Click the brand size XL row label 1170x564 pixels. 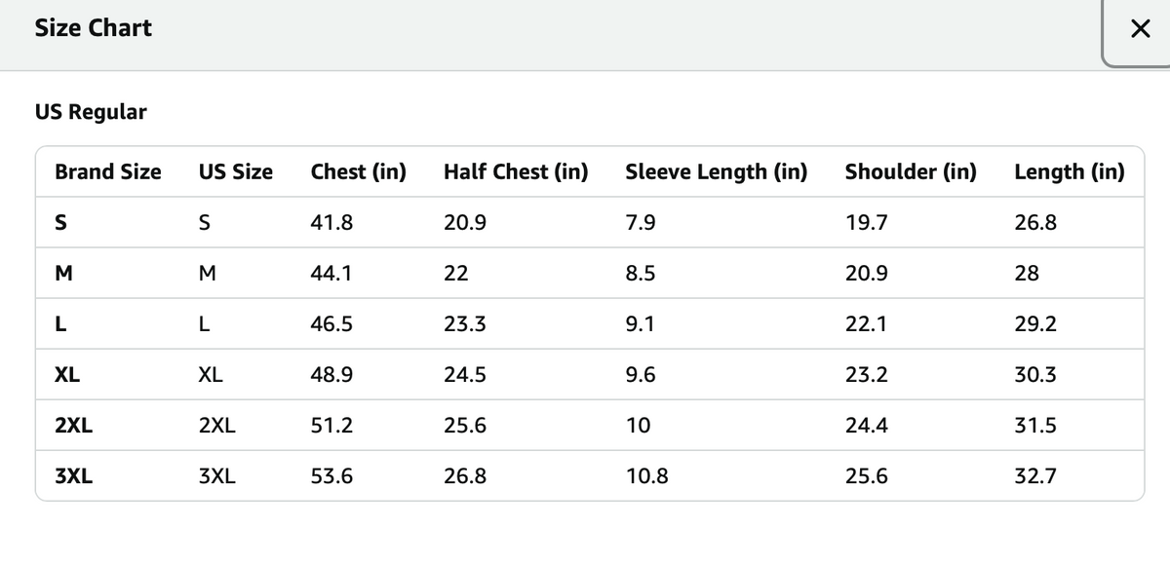click(x=67, y=375)
